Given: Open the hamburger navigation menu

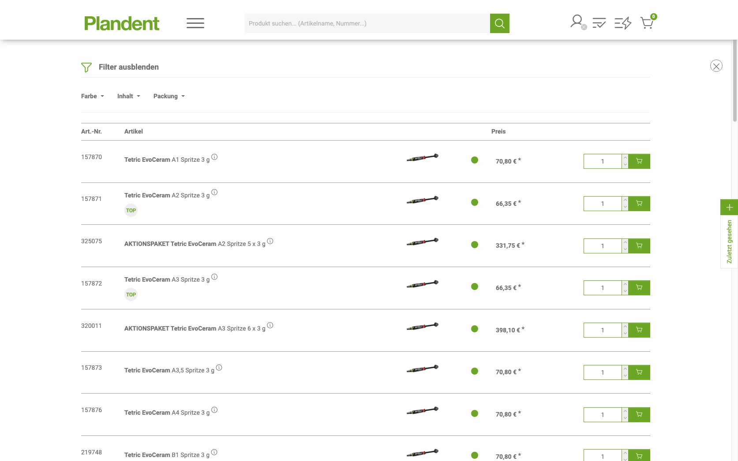Looking at the screenshot, I should (x=195, y=23).
